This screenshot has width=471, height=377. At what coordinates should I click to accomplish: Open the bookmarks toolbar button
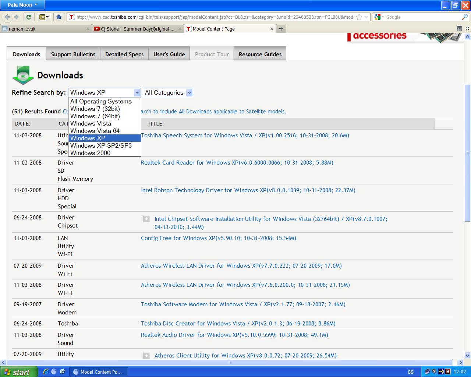coord(44,17)
